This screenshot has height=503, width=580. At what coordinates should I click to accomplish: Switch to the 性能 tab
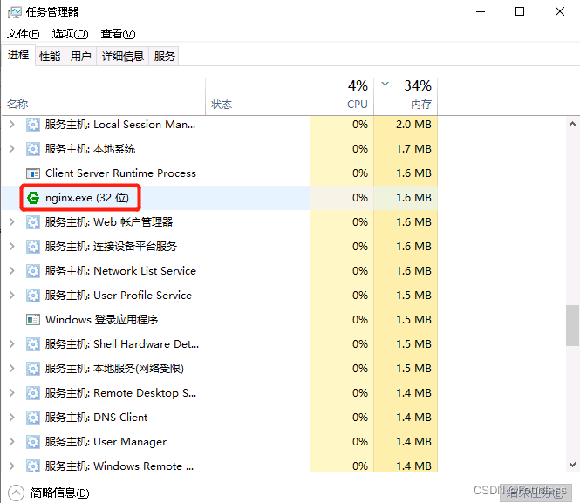pos(50,56)
